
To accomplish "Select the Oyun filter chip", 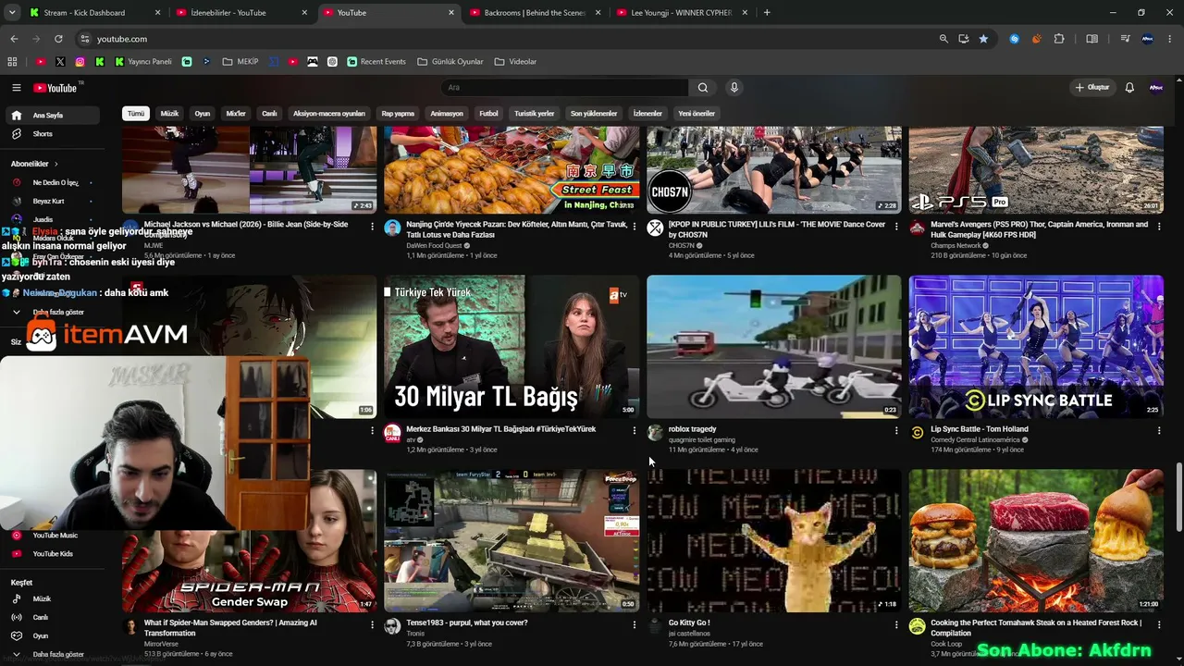I will [203, 114].
